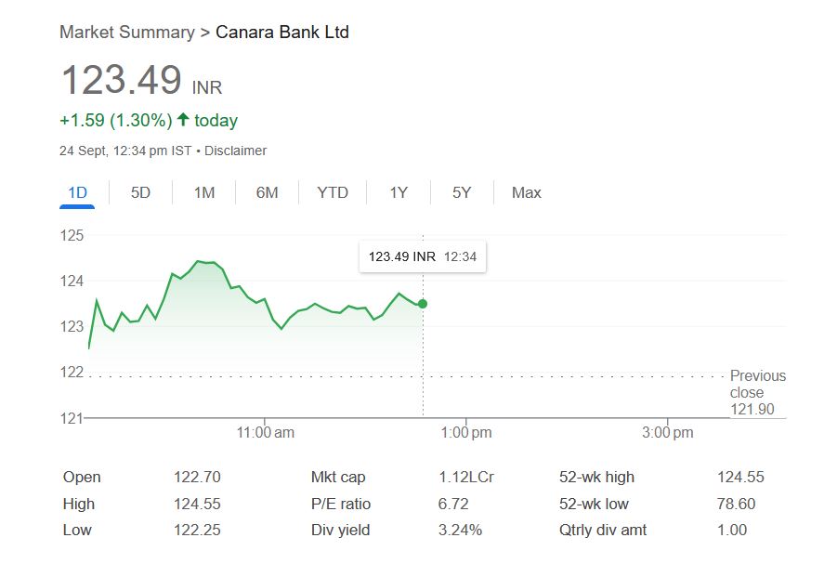Show the 1M price chart
This screenshot has height=564, width=824.
pyautogui.click(x=204, y=193)
